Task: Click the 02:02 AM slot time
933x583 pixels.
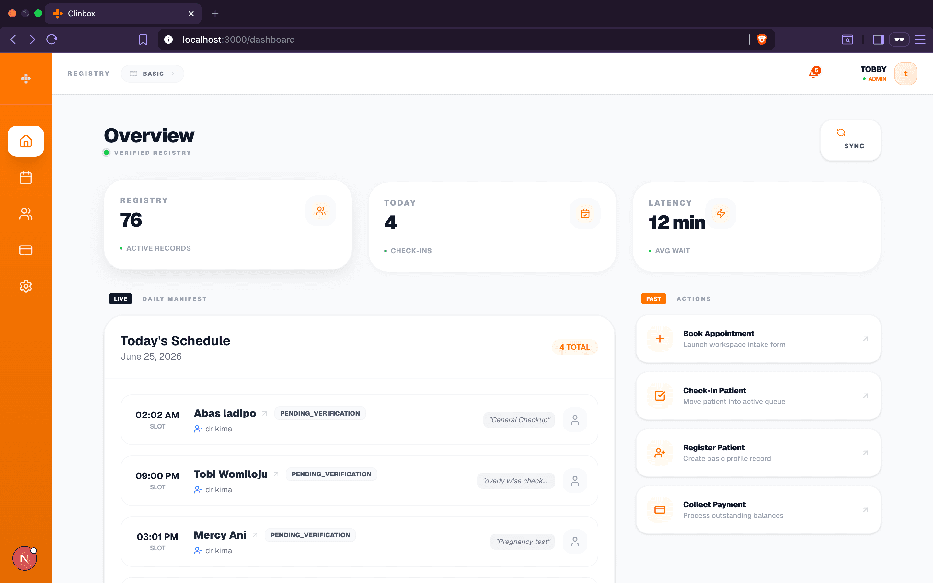Action: [157, 415]
